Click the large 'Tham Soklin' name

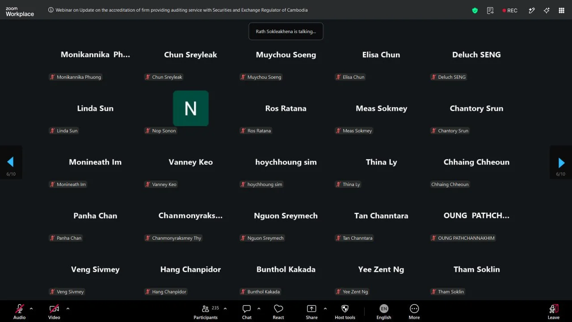(476, 269)
